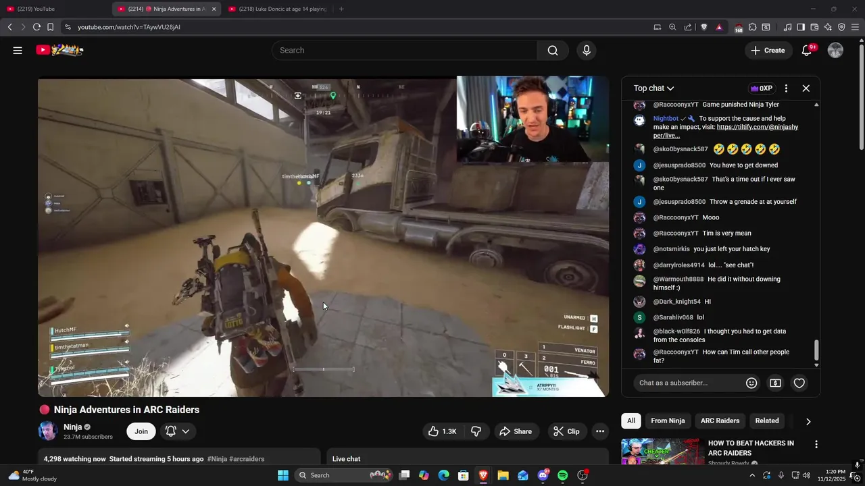Go to YouTube home via logo
The height and width of the screenshot is (486, 865).
coord(59,50)
